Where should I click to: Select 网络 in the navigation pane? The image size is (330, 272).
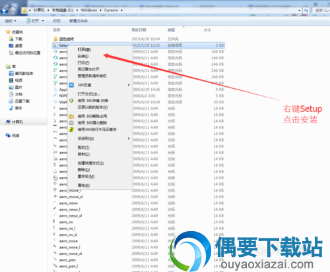tap(13, 136)
